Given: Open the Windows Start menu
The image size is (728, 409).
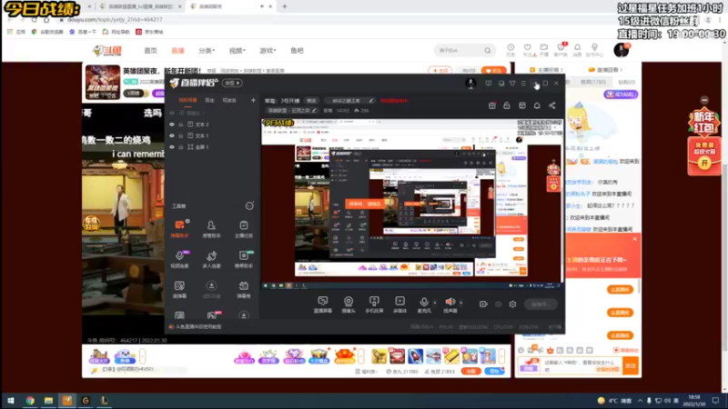Looking at the screenshot, I should click(10, 401).
